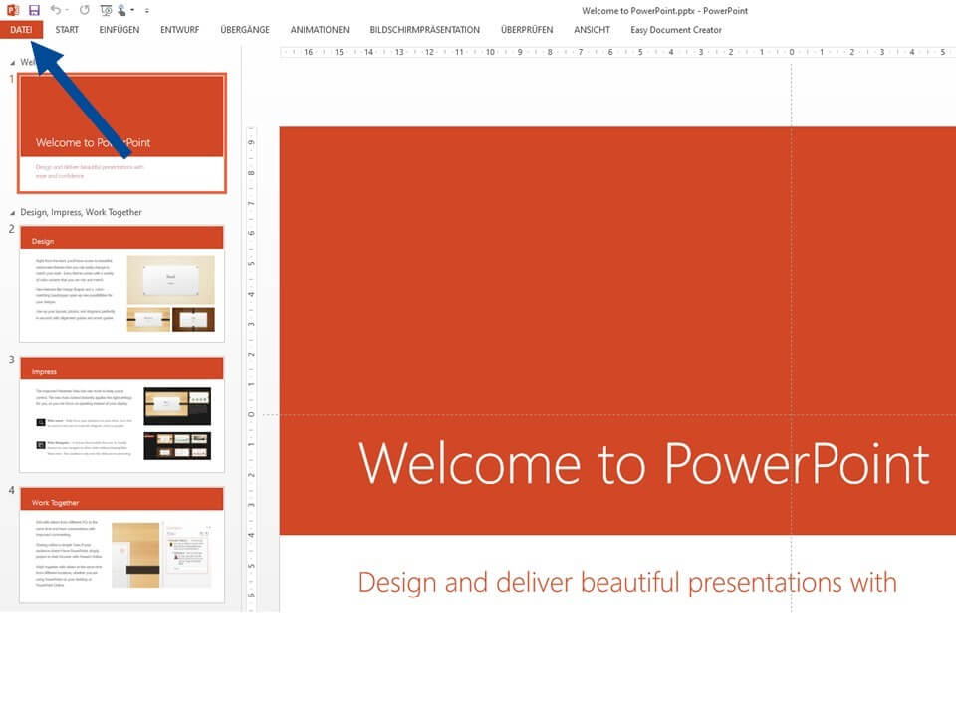Click the subtitle Design and deliver beautiful presentations
This screenshot has width=956, height=717.
[x=627, y=583]
